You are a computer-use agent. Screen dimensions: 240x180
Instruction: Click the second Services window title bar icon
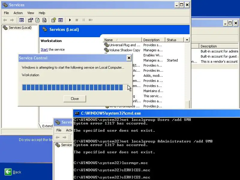tap(58, 122)
